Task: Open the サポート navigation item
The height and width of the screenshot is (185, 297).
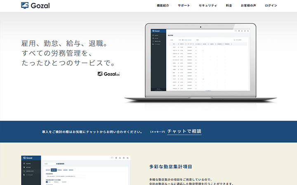Action: coord(184,5)
